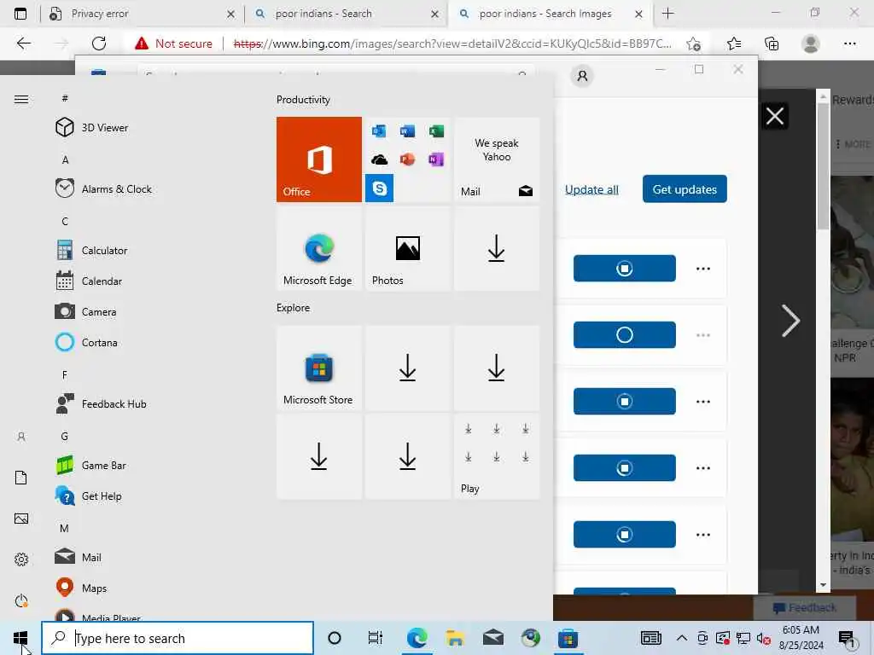Launch the Camera app
This screenshot has width=874, height=655.
point(86,312)
